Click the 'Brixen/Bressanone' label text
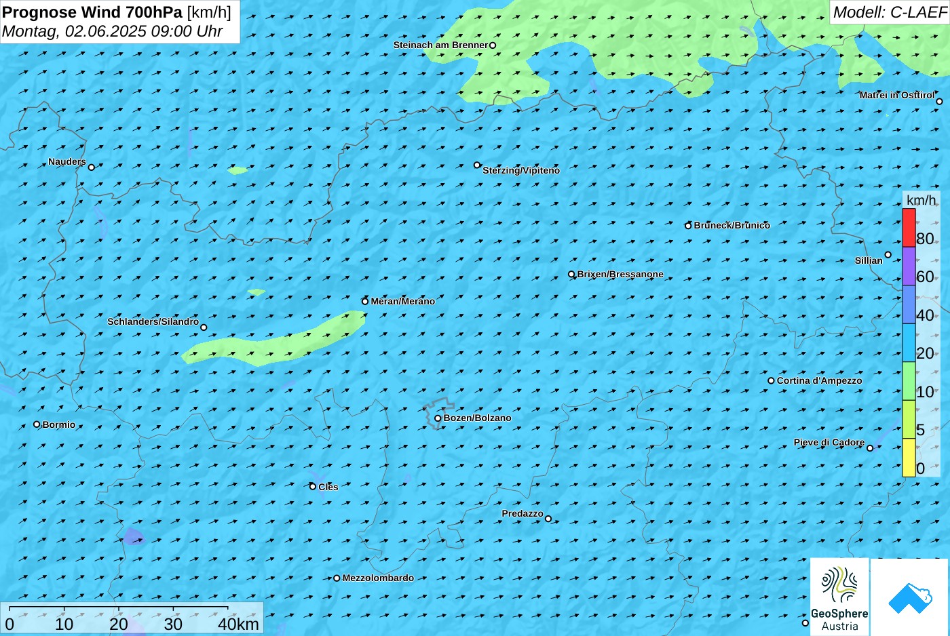Image resolution: width=950 pixels, height=636 pixels. click(620, 274)
